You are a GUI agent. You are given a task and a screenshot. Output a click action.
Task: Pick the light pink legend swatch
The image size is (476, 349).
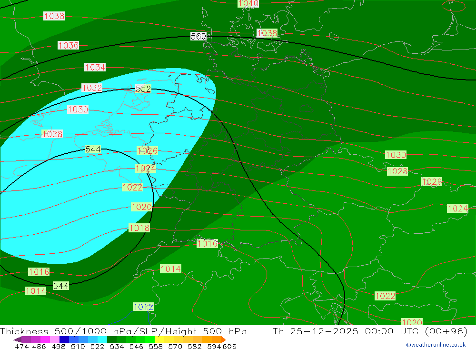(55, 339)
